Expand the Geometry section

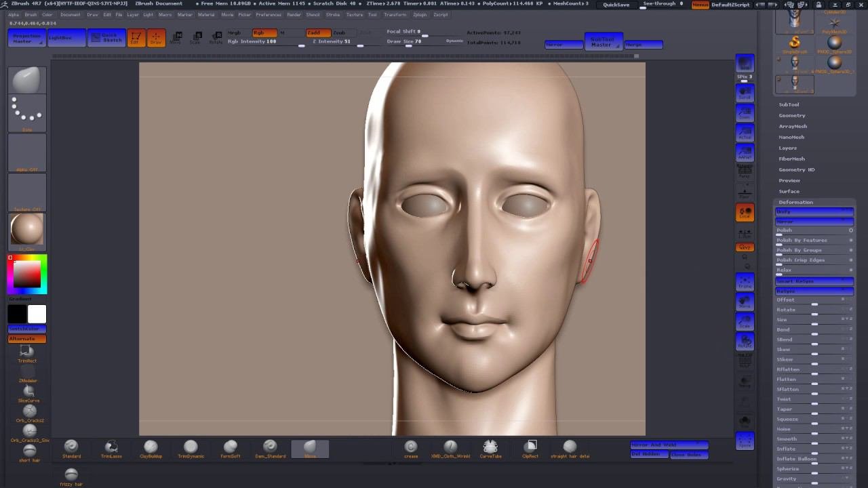point(791,115)
